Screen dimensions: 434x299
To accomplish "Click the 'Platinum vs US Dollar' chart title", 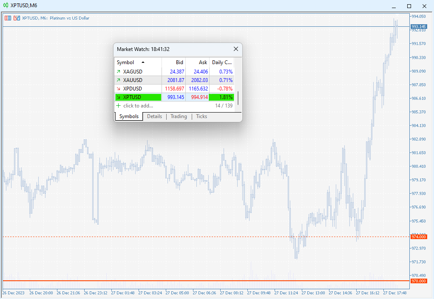I will (x=69, y=18).
